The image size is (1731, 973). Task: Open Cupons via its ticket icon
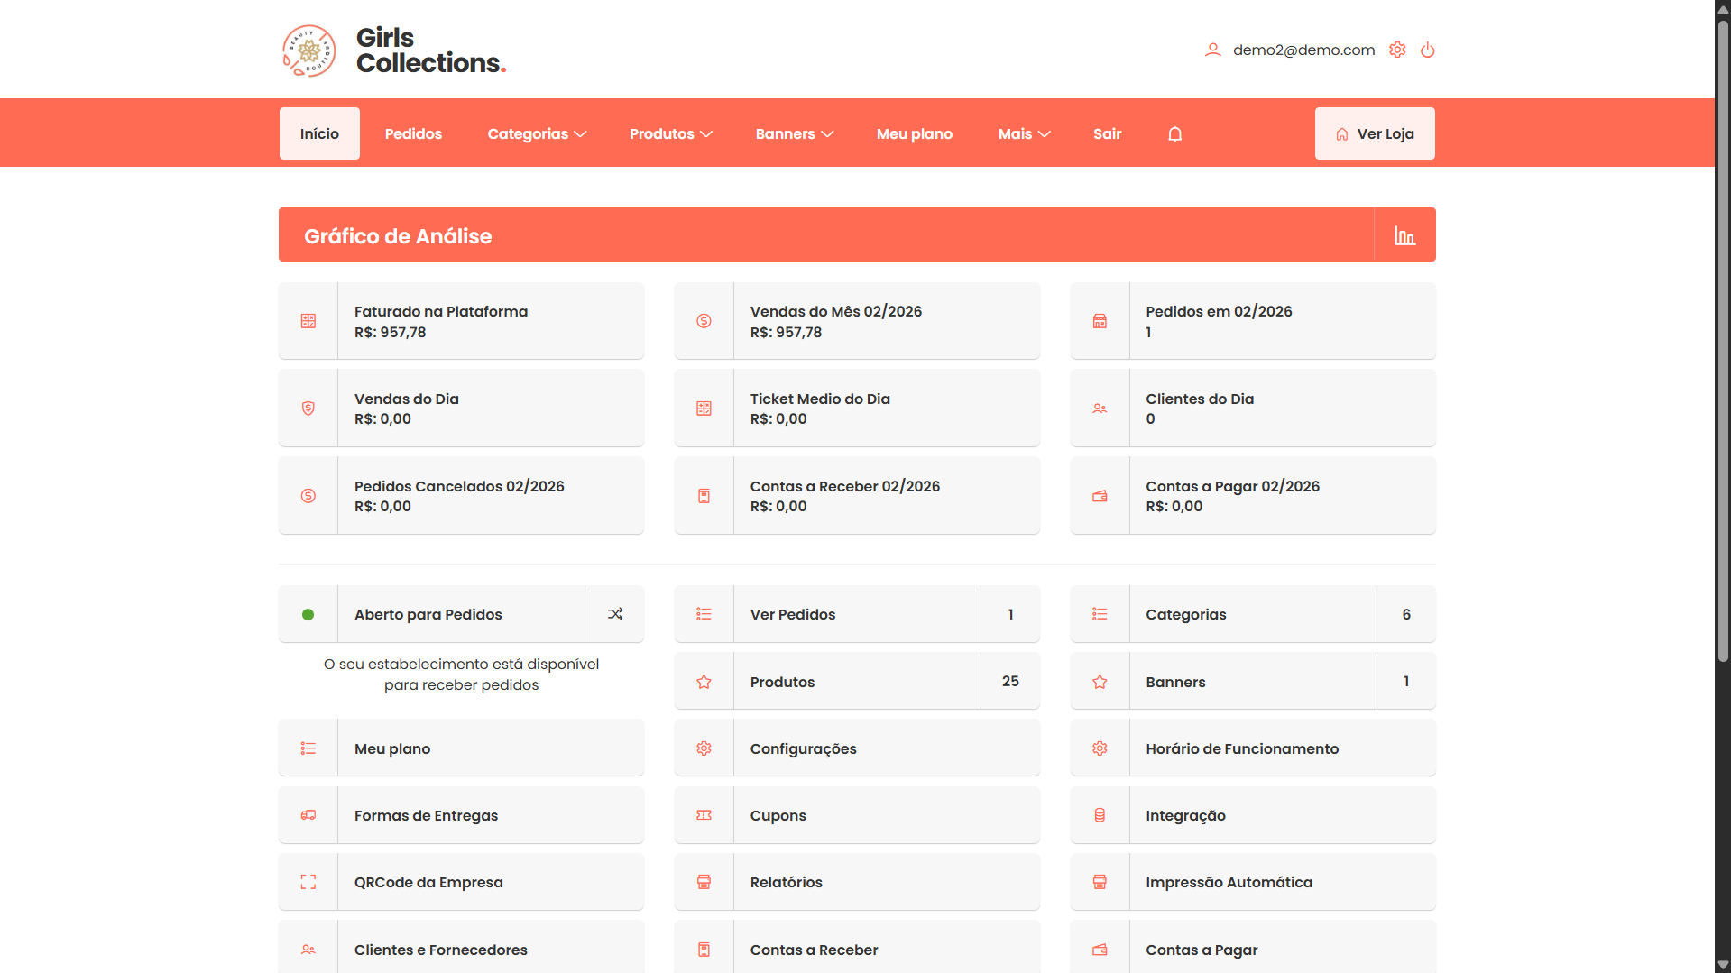pos(704,815)
